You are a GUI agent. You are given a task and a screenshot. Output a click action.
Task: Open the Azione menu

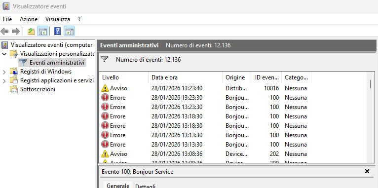29,19
